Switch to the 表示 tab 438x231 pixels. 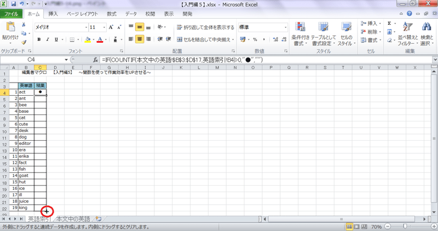169,14
